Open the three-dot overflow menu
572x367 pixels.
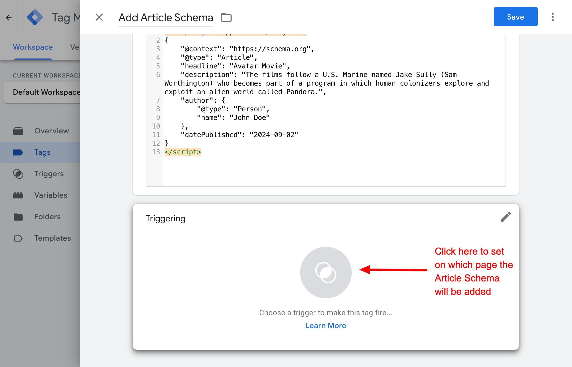coord(552,17)
